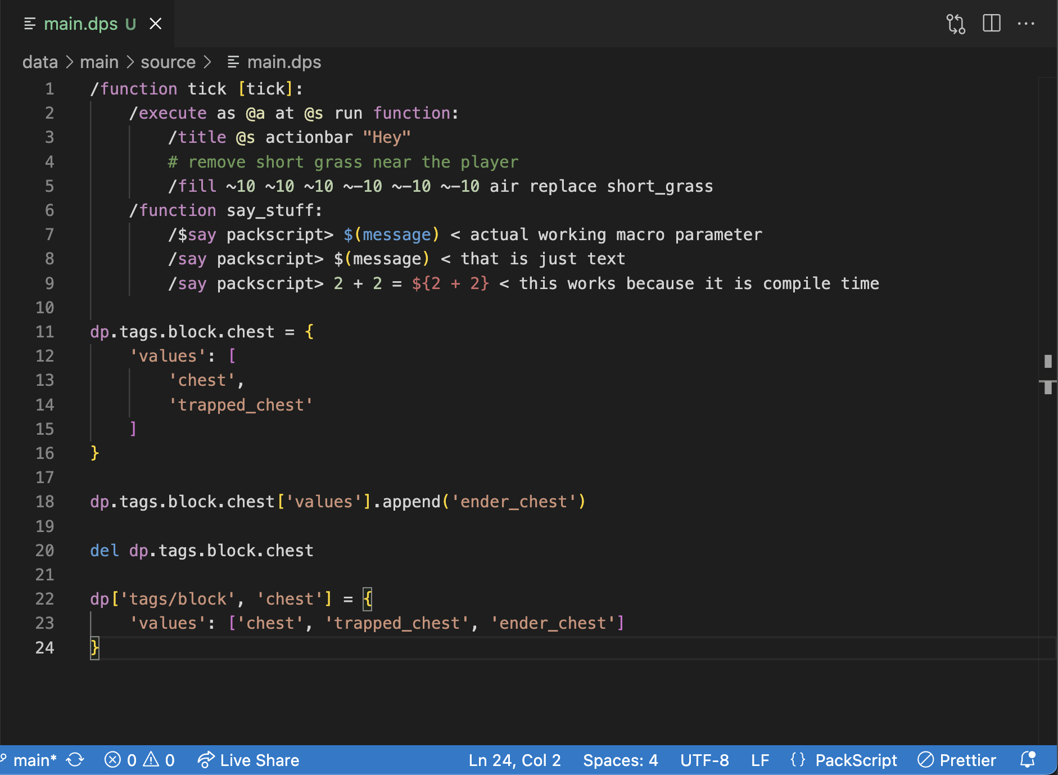This screenshot has width=1058, height=775.
Task: Synchronize changes with the sync icon
Action: [75, 760]
